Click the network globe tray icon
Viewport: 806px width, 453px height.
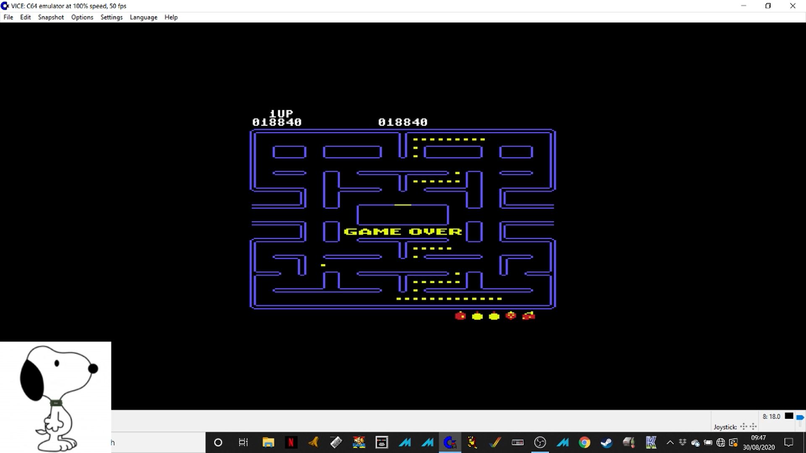click(721, 443)
